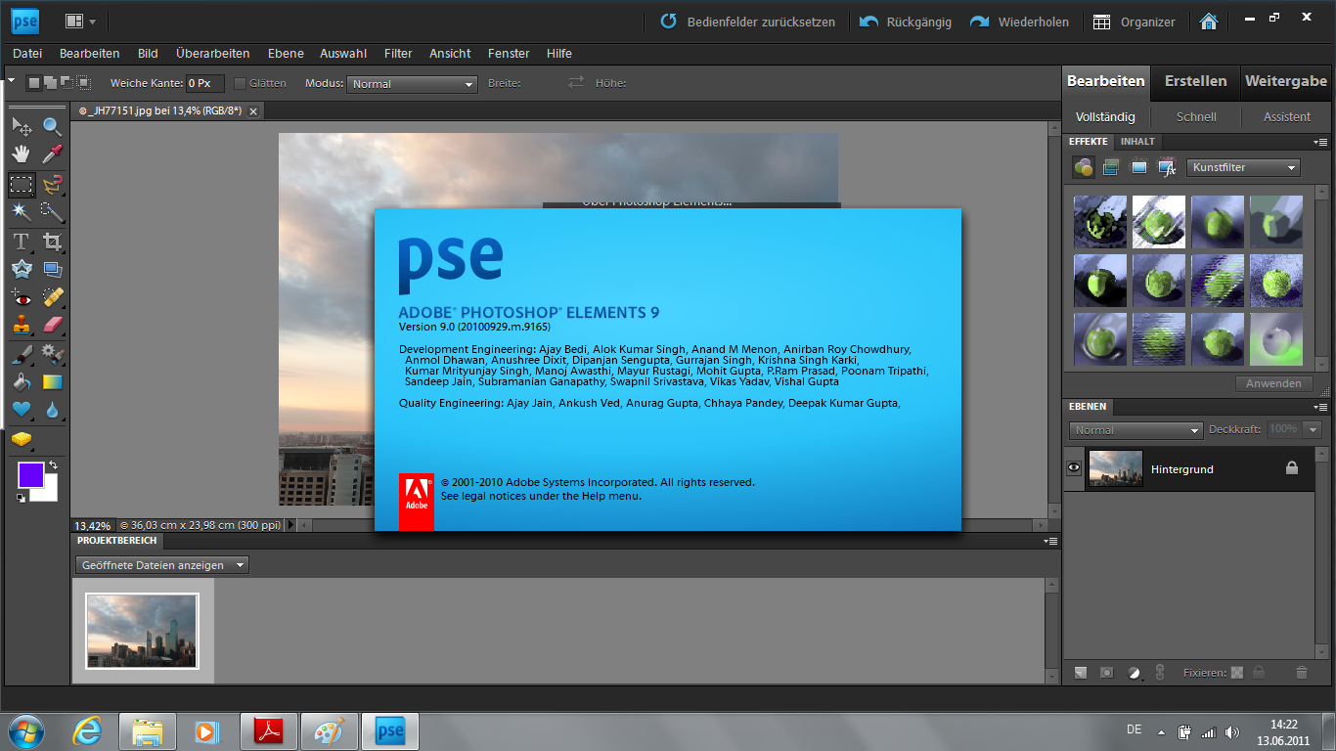
Task: Open the layer blend mode Normal dropdown
Action: [x=1136, y=430]
